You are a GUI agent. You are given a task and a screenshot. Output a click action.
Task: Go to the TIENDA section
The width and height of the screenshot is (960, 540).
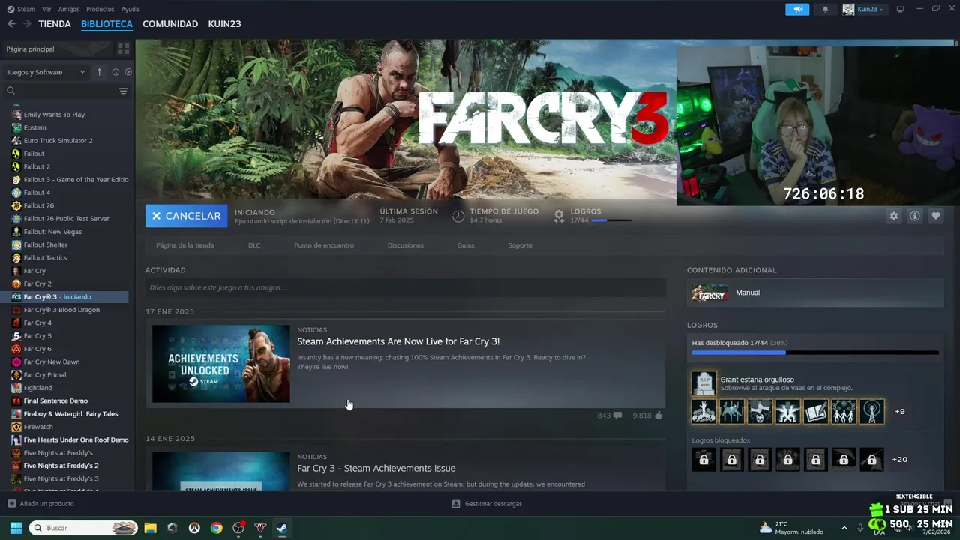click(55, 24)
